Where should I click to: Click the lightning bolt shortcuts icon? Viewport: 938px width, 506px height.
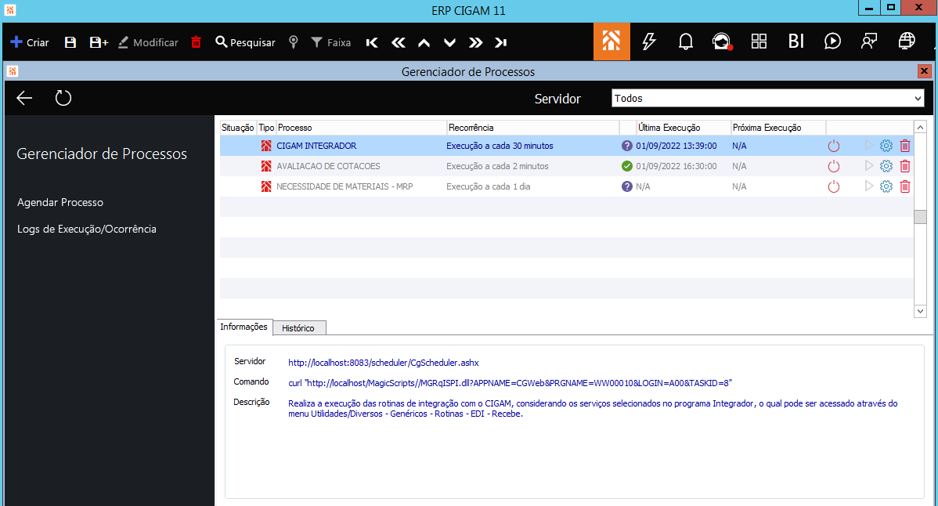coord(648,42)
